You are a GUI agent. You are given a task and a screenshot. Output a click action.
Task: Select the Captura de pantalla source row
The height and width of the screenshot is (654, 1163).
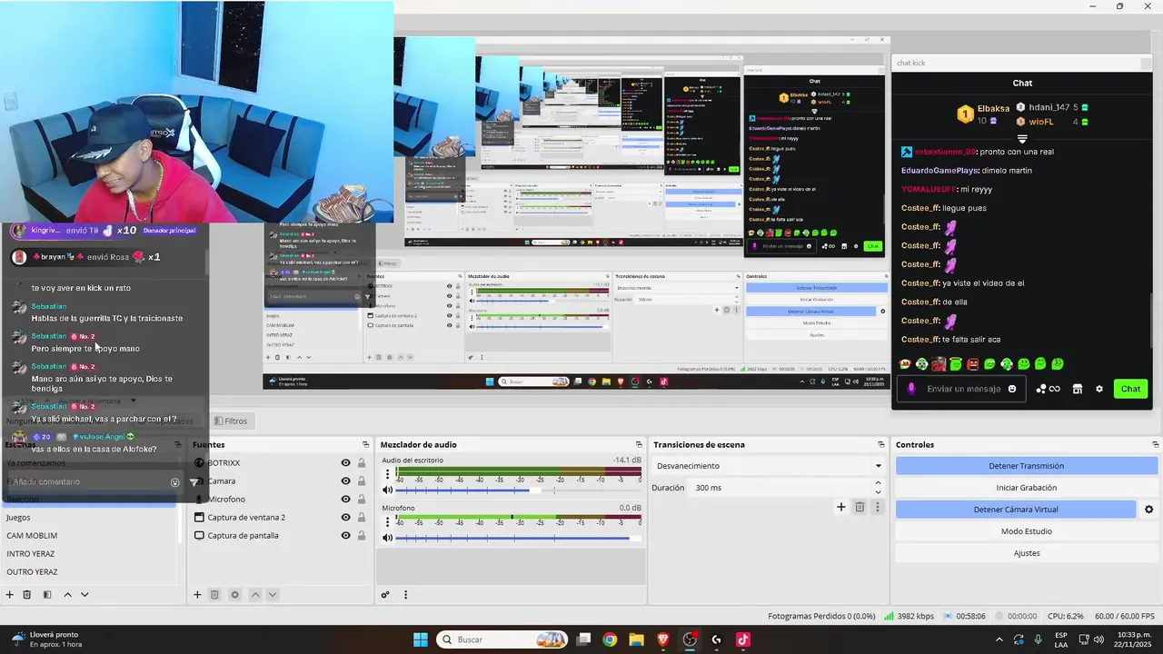point(282,536)
